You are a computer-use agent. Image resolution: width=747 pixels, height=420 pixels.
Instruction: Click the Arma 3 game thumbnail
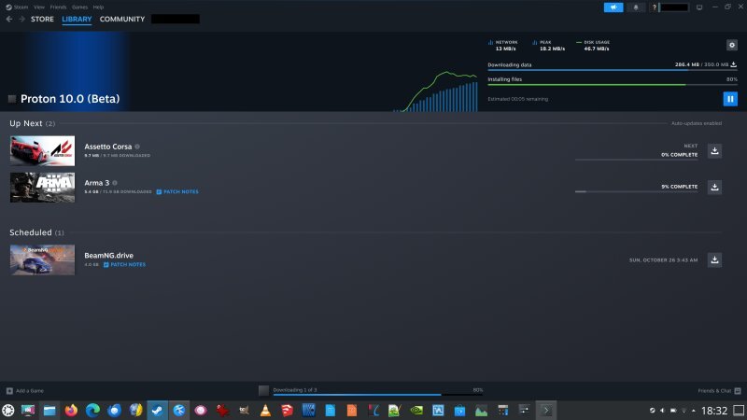click(x=42, y=187)
